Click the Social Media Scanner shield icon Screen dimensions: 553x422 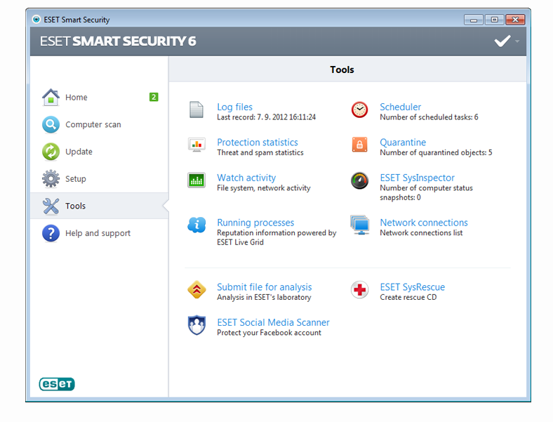[196, 325]
